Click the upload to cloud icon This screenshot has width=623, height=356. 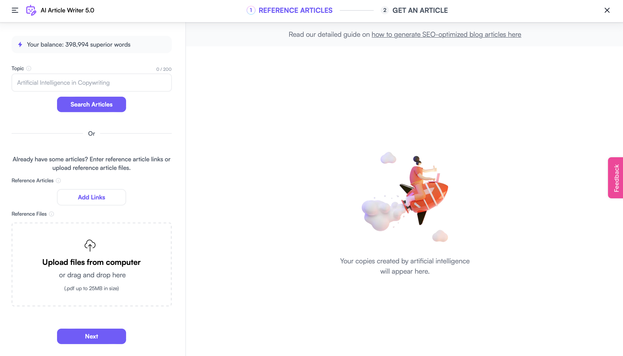tap(90, 245)
